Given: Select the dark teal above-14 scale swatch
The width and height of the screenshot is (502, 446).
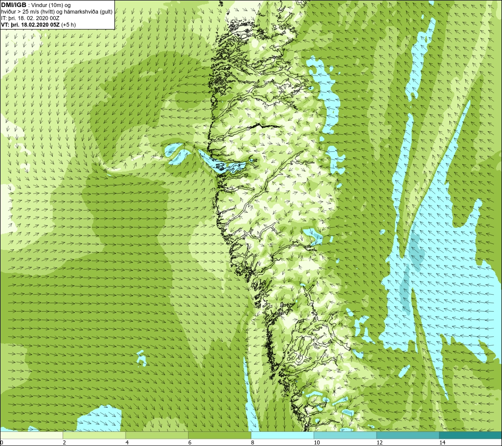Looking at the screenshot, I should [471, 435].
